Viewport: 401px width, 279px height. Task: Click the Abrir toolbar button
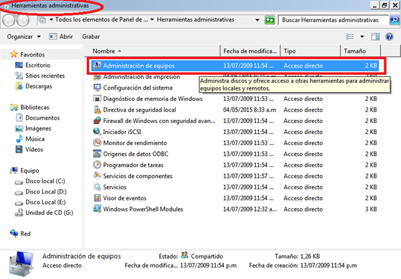61,37
